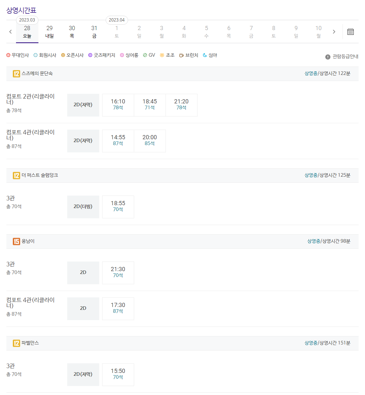The height and width of the screenshot is (395, 365).
Task: Click the 무대인사 legend icon
Action: [8, 55]
